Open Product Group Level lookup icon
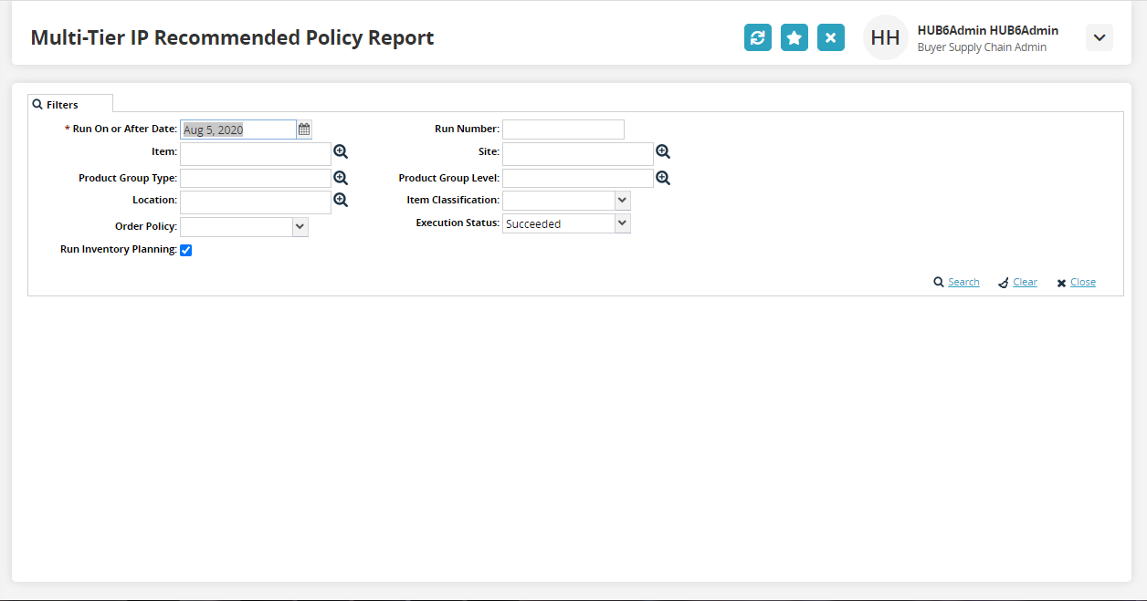 click(663, 178)
